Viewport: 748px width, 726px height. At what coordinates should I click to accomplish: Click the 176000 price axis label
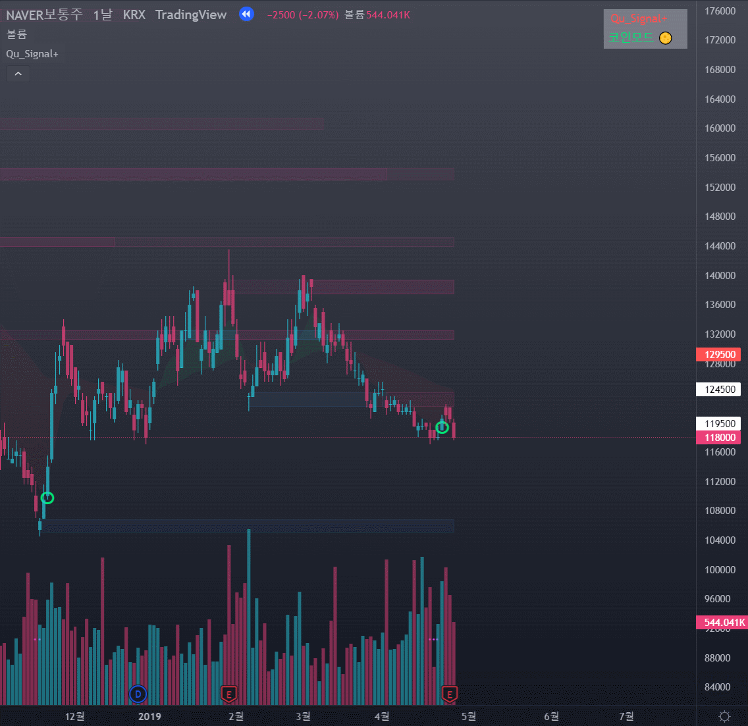(720, 11)
